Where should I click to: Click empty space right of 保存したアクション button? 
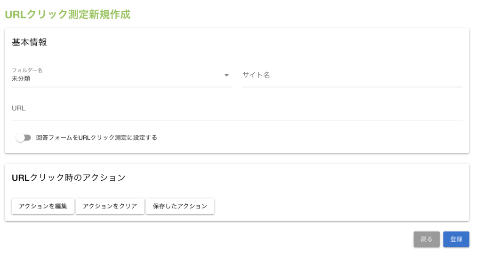(329, 206)
